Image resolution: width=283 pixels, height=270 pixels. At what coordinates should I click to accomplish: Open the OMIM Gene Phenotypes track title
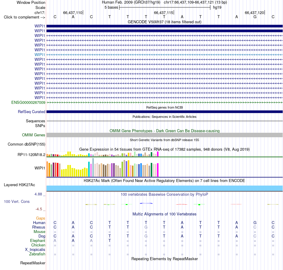(x=164, y=131)
